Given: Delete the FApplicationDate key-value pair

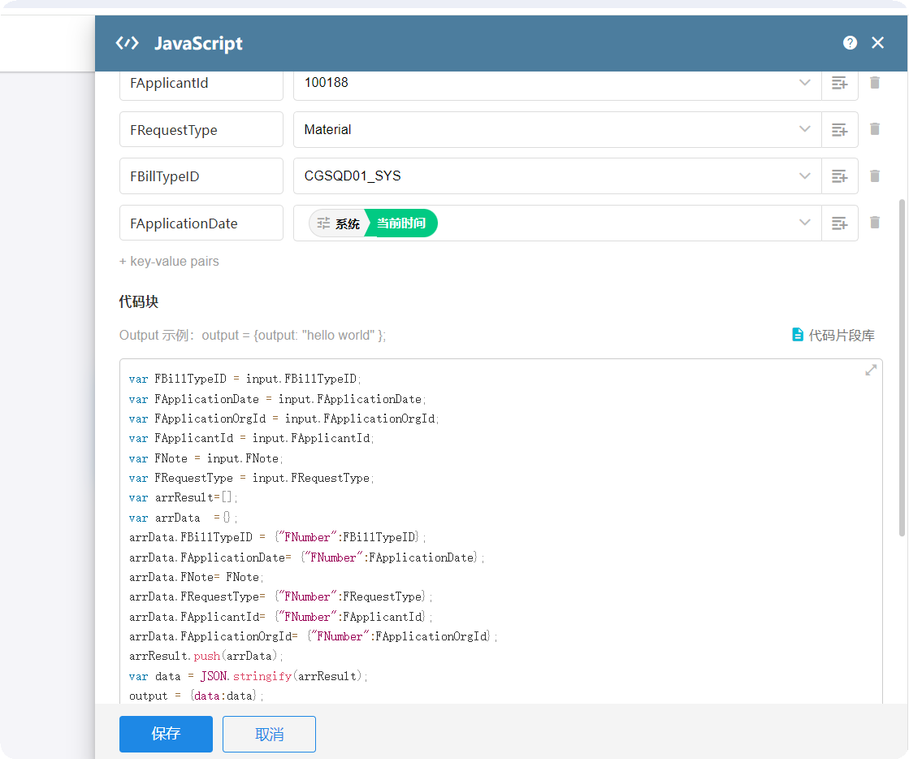Looking at the screenshot, I should pos(875,223).
